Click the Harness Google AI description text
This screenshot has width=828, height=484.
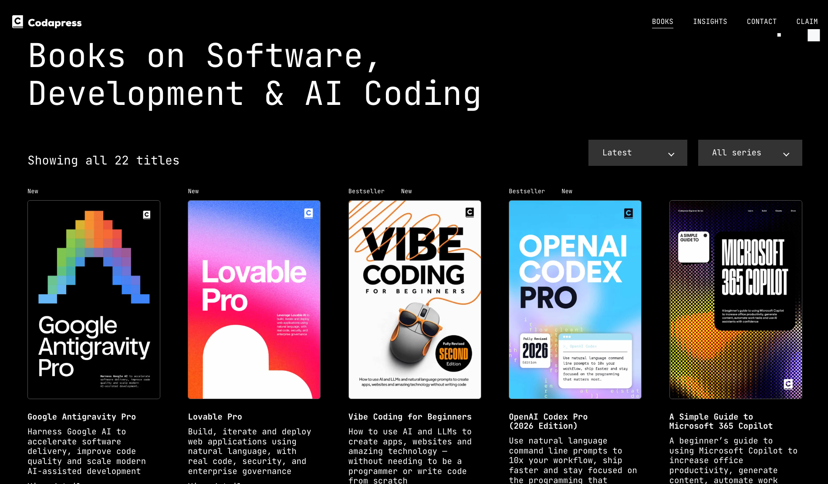point(87,451)
